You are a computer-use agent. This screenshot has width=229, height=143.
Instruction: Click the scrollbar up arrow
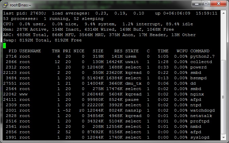pos(224,13)
